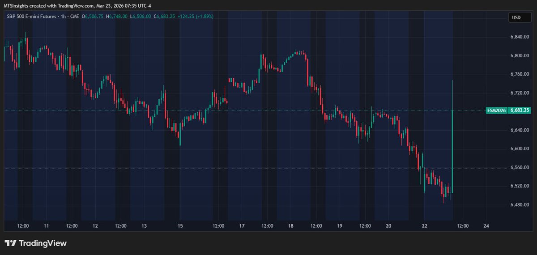The image size is (537, 255).
Task: Click date 20 on the time axis
Action: coord(388,226)
